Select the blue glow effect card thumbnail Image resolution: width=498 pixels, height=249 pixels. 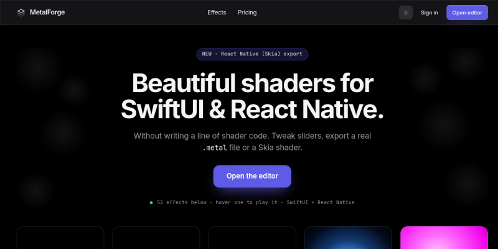pos(348,238)
